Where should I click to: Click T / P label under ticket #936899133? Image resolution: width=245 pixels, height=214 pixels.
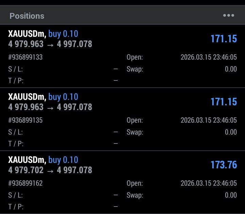pyautogui.click(x=16, y=81)
